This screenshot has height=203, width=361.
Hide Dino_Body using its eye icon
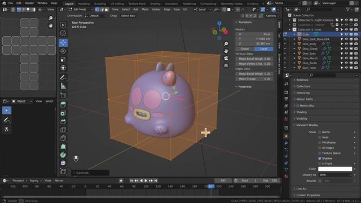point(346,44)
